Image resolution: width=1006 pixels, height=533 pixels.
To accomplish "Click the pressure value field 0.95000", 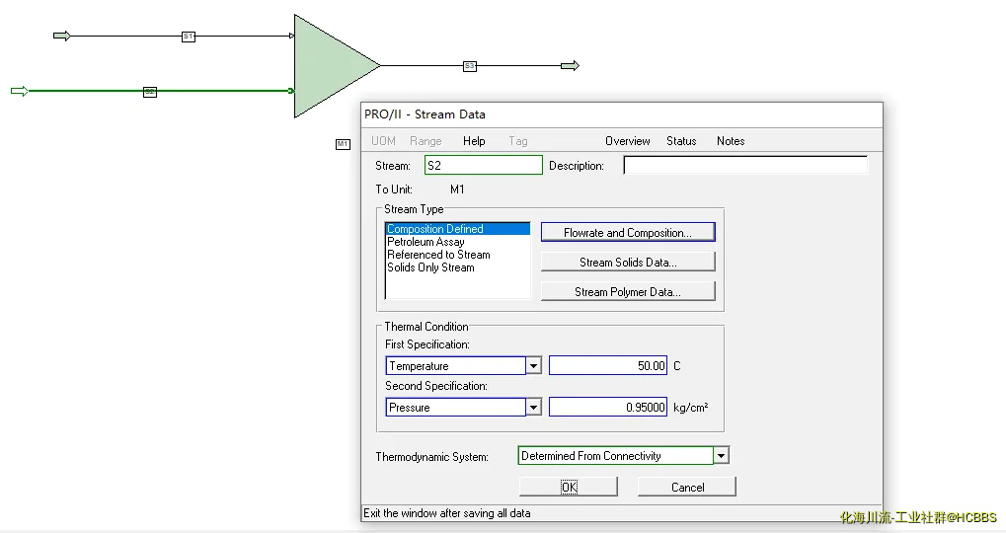I will [x=608, y=408].
